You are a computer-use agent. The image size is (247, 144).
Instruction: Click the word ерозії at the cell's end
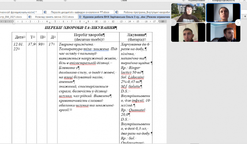64,110
